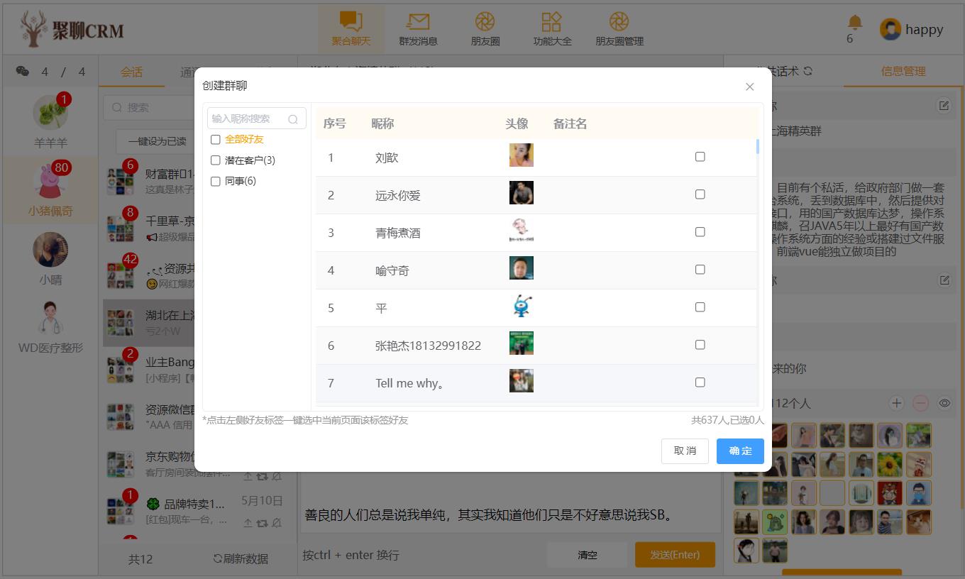Open the 群发消息 envelope icon

[418, 23]
